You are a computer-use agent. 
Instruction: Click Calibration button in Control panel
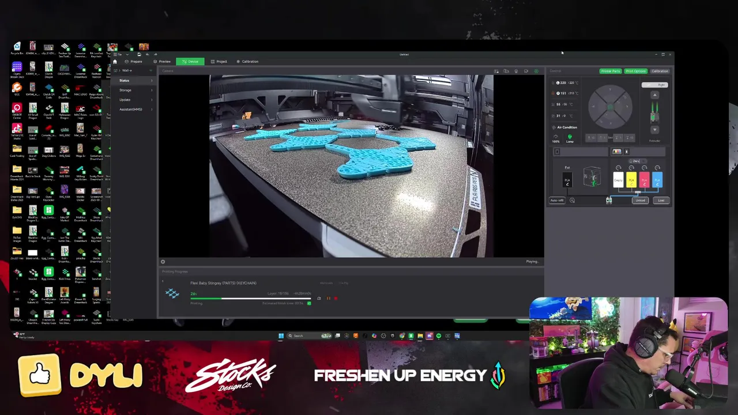coord(660,71)
